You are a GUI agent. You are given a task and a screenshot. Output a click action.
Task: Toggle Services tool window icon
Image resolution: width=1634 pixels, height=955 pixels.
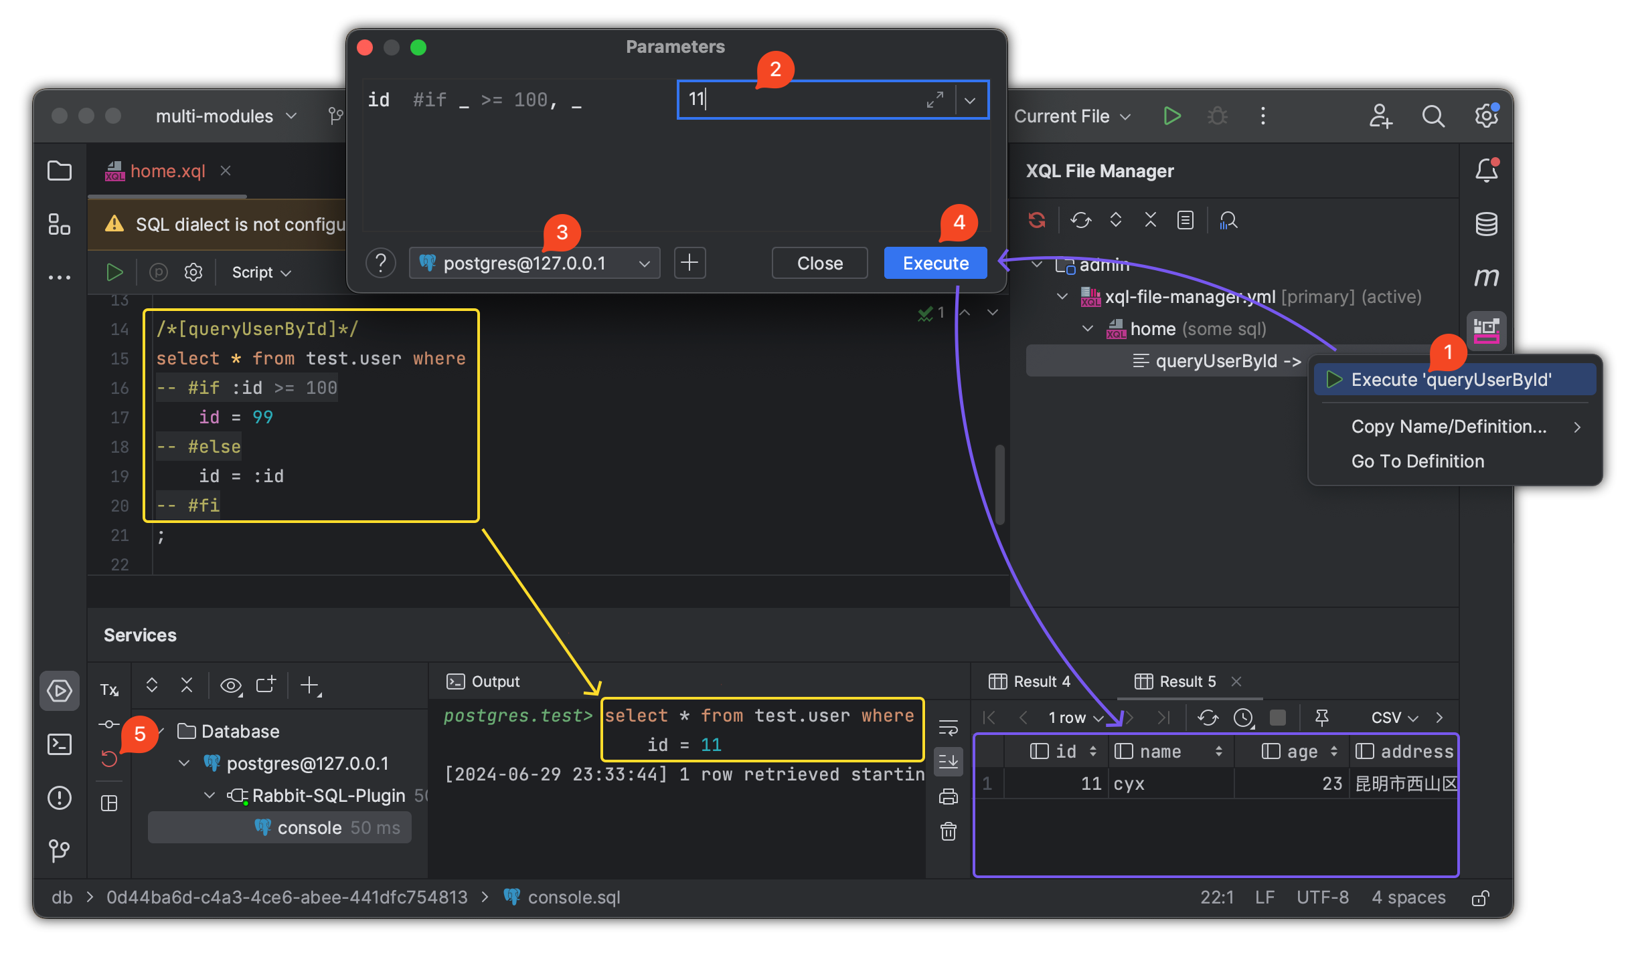[x=60, y=691]
